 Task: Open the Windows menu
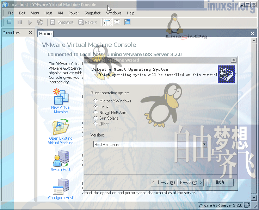pyautogui.click(x=114, y=13)
